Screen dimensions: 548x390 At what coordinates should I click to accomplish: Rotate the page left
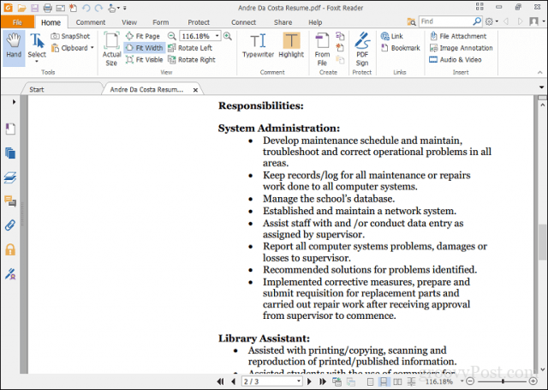pyautogui.click(x=190, y=48)
